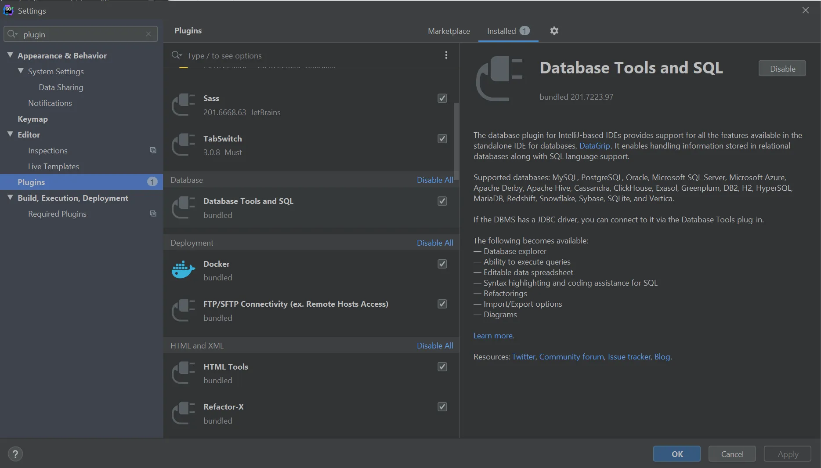Click the GoLand logo in title bar

coord(8,10)
